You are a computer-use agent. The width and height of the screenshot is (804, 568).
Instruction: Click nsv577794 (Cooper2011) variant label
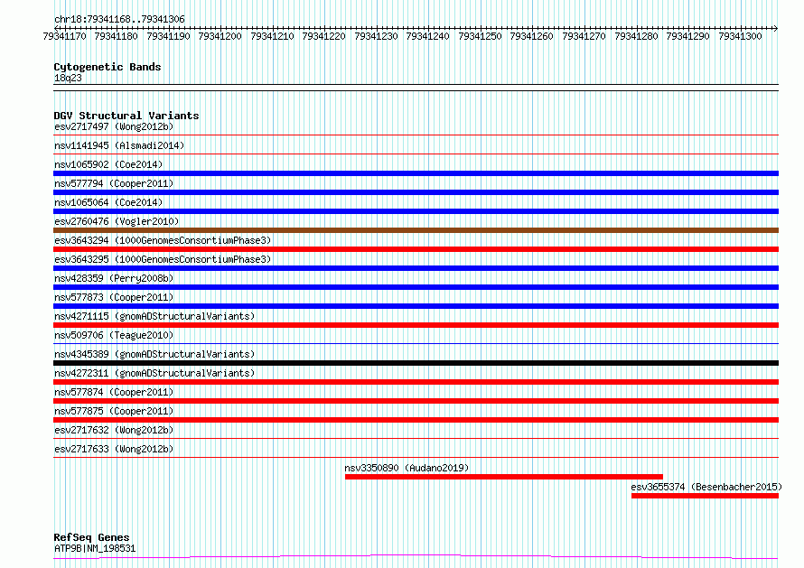(x=114, y=183)
